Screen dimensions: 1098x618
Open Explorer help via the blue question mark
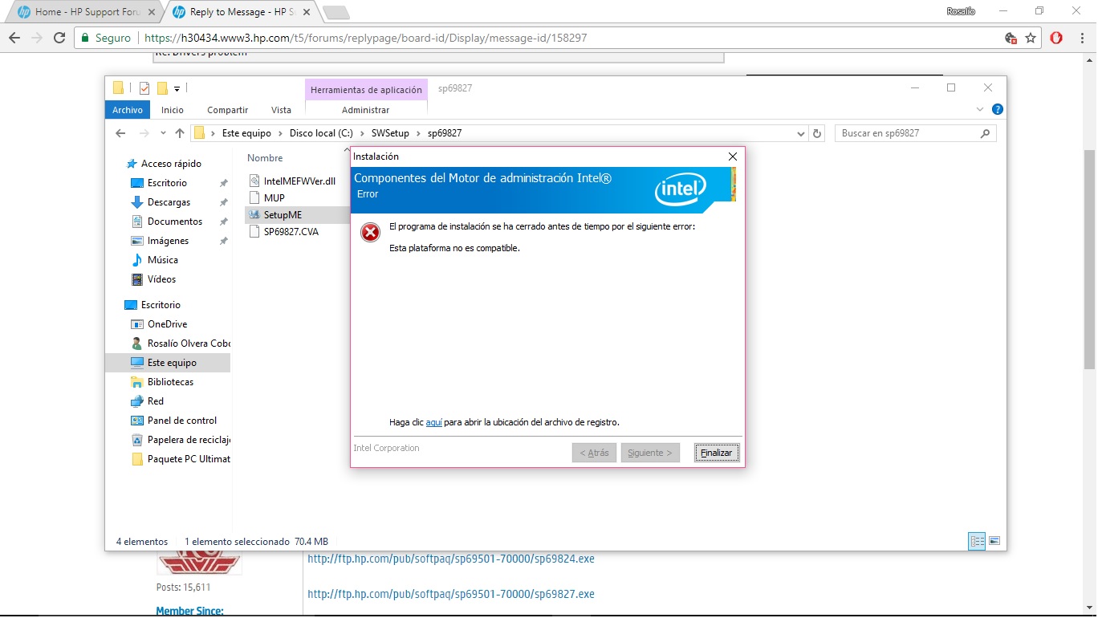point(997,109)
